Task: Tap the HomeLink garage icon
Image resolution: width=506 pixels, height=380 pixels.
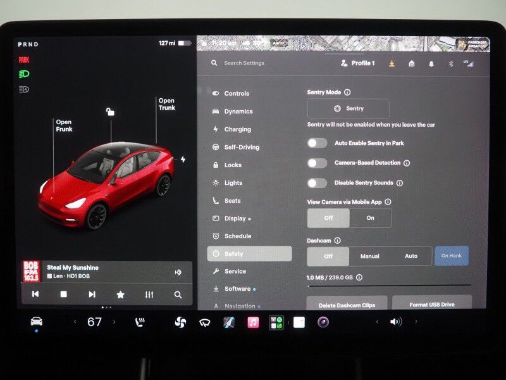Action: tap(412, 64)
